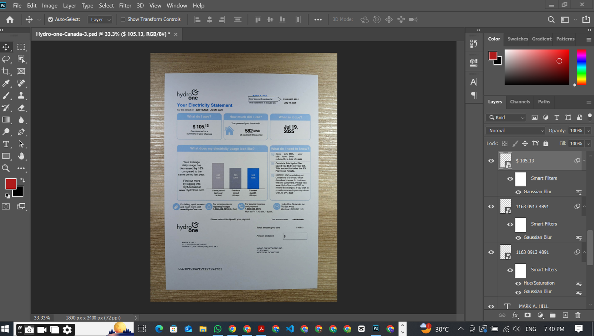Click the 33.33% zoom level field
This screenshot has height=336, width=594.
[x=42, y=318]
